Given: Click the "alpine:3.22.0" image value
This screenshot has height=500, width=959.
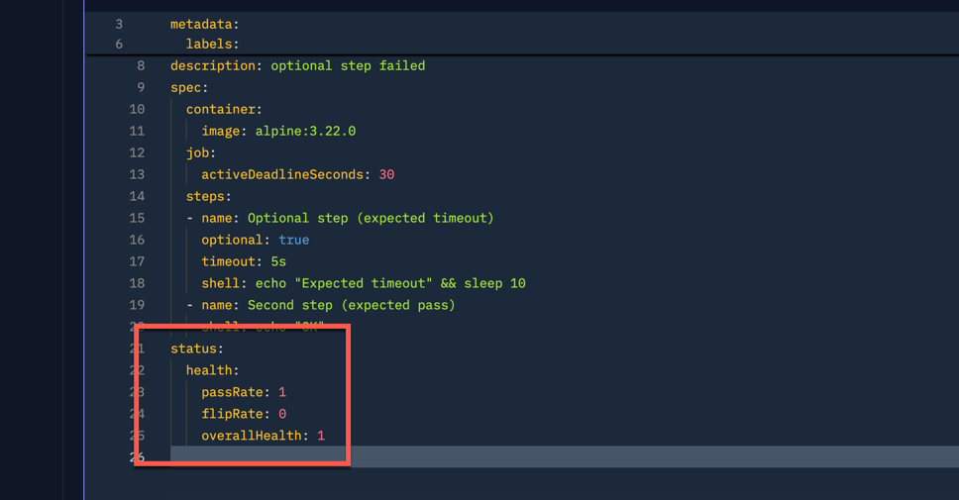Looking at the screenshot, I should pos(305,131).
